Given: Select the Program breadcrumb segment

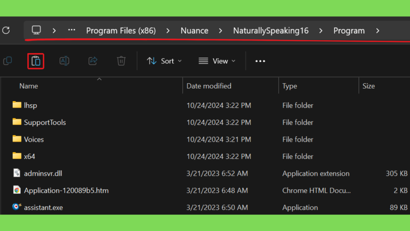Looking at the screenshot, I should pos(349,30).
